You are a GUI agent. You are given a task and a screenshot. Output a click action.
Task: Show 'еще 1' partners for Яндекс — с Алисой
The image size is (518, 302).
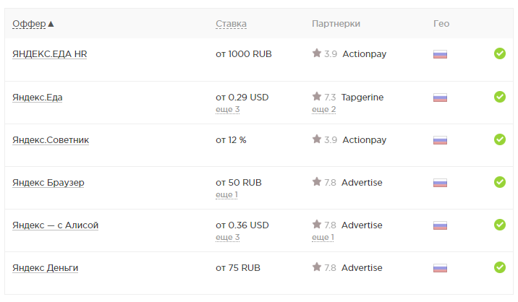pyautogui.click(x=323, y=237)
